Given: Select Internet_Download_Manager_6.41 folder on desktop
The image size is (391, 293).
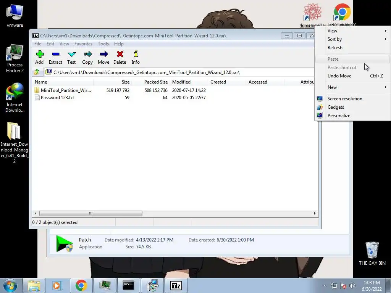Looking at the screenshot, I should tap(15, 143).
